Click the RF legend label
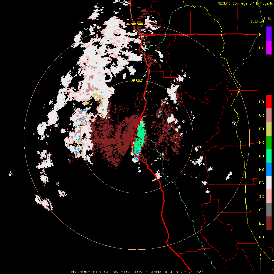The height and width of the screenshot is (274, 274). click(261, 34)
